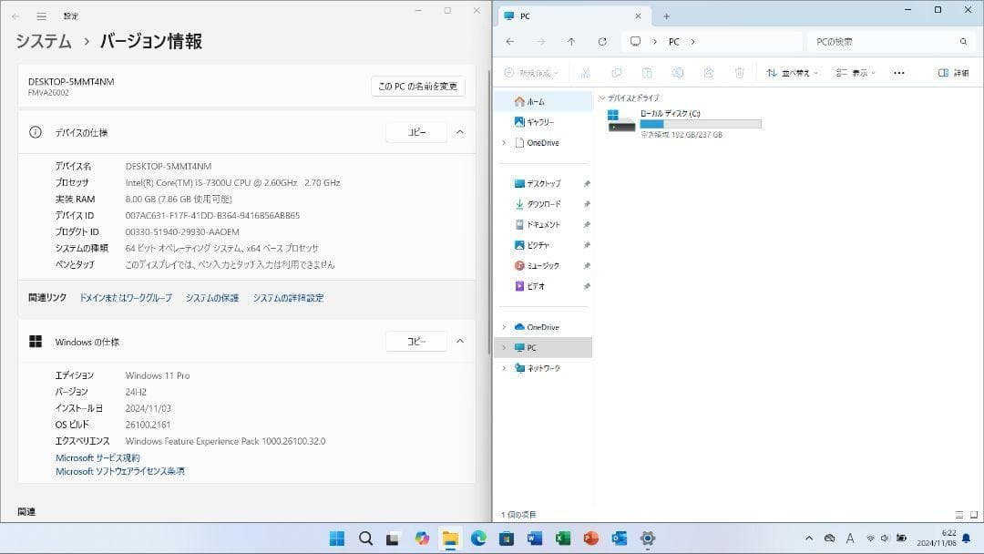Copy the selected item using the Copy icon

617,73
